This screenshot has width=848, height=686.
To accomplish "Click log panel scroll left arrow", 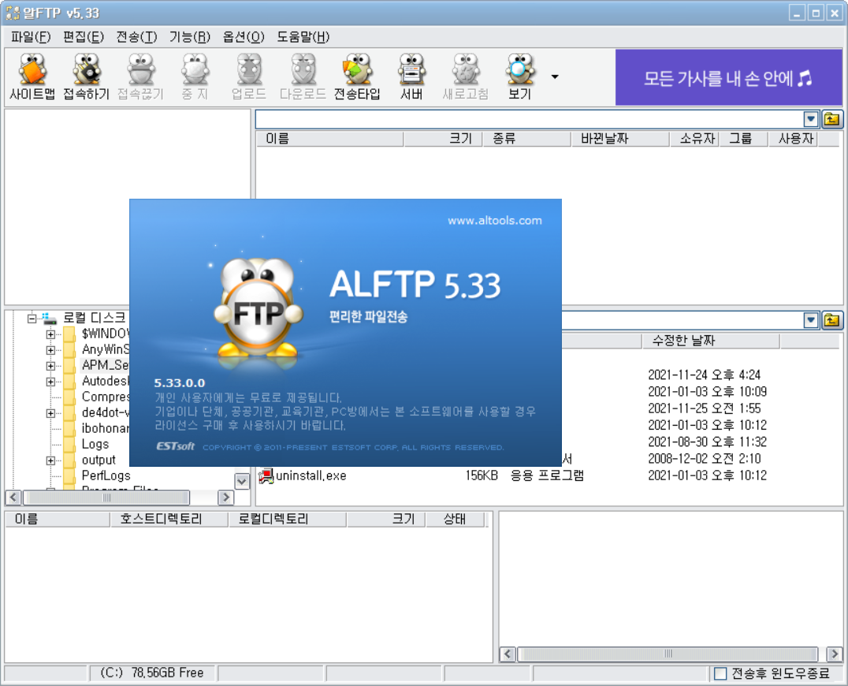I will (x=508, y=654).
